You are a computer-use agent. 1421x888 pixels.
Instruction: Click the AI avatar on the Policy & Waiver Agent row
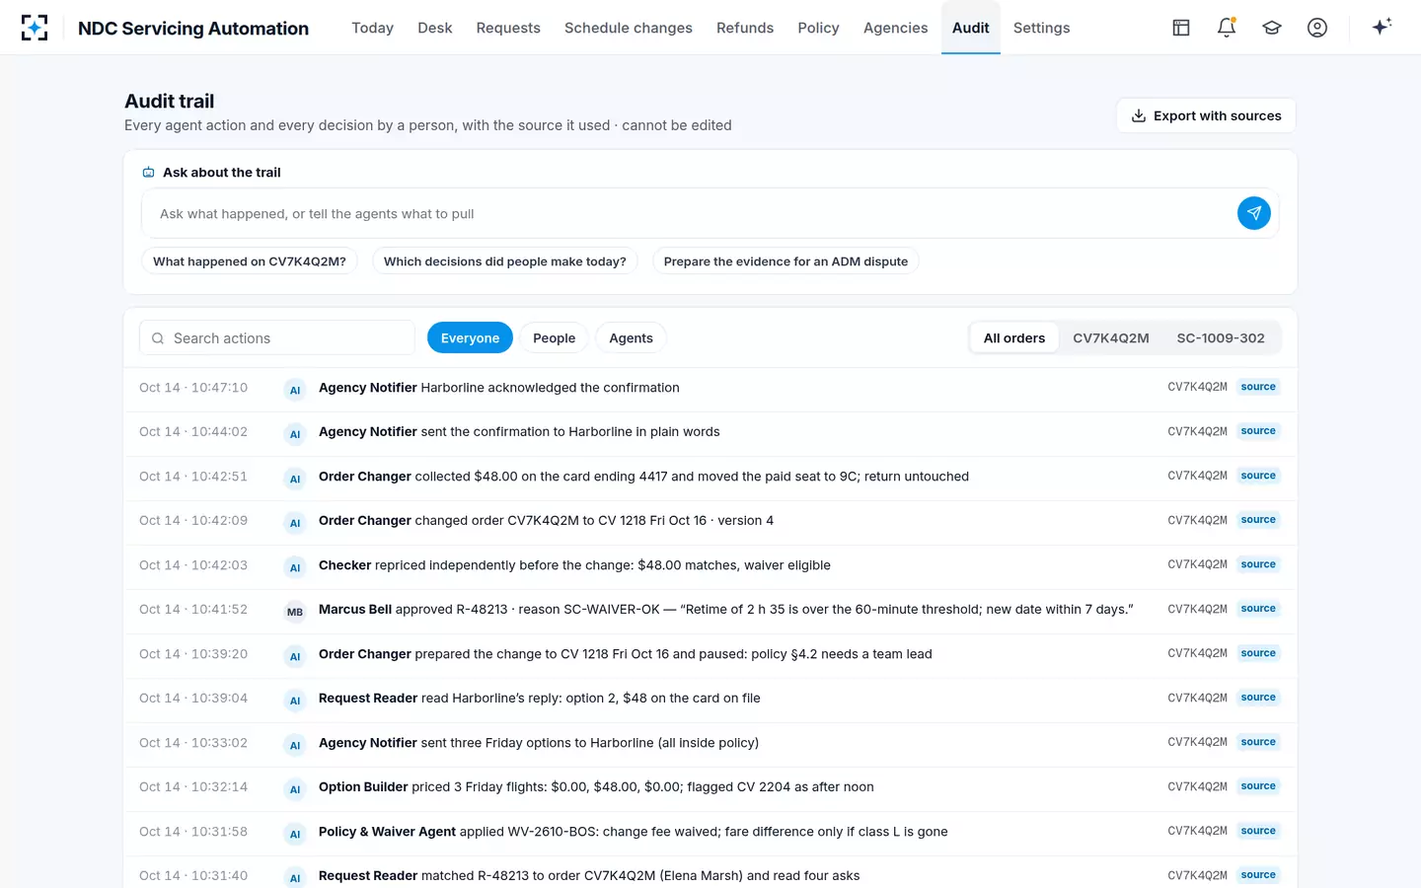(295, 834)
